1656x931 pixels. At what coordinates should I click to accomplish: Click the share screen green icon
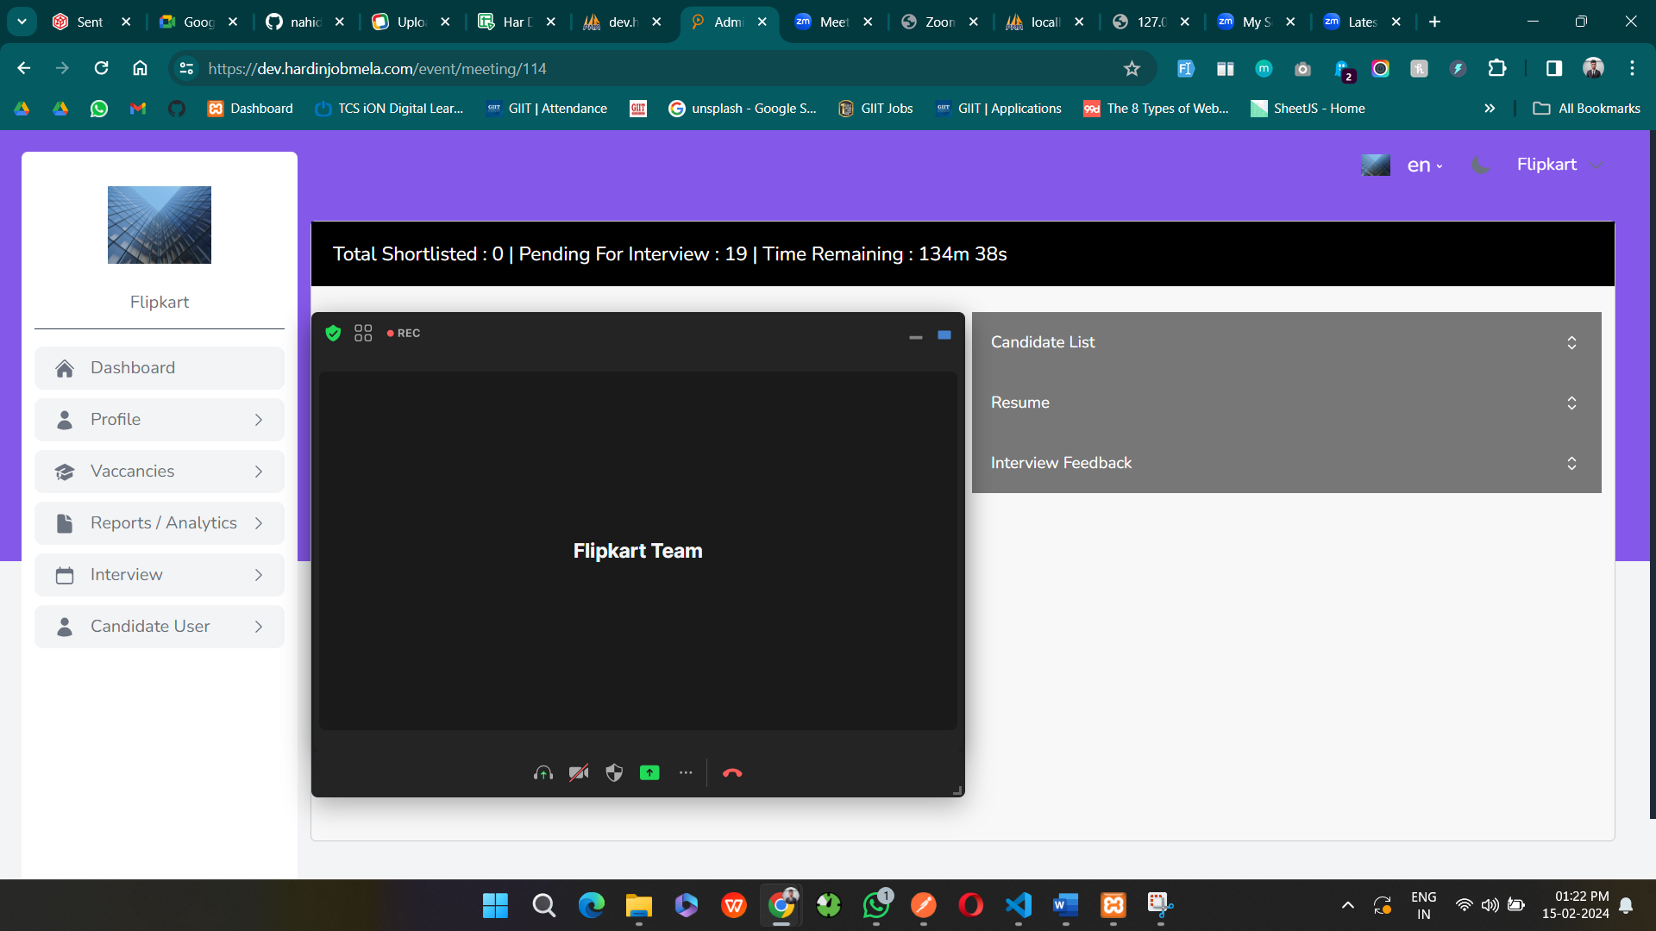[649, 773]
